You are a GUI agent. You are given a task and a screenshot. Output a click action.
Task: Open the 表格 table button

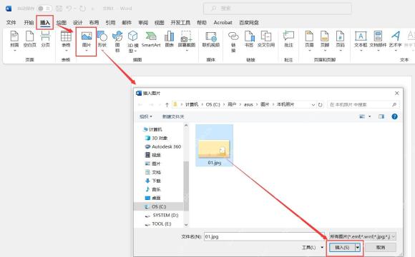tap(66, 40)
